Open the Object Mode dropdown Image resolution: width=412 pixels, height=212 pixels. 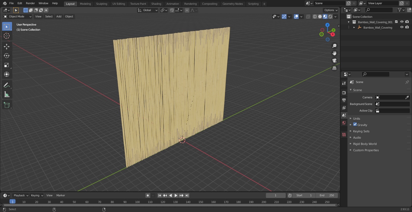tap(17, 17)
